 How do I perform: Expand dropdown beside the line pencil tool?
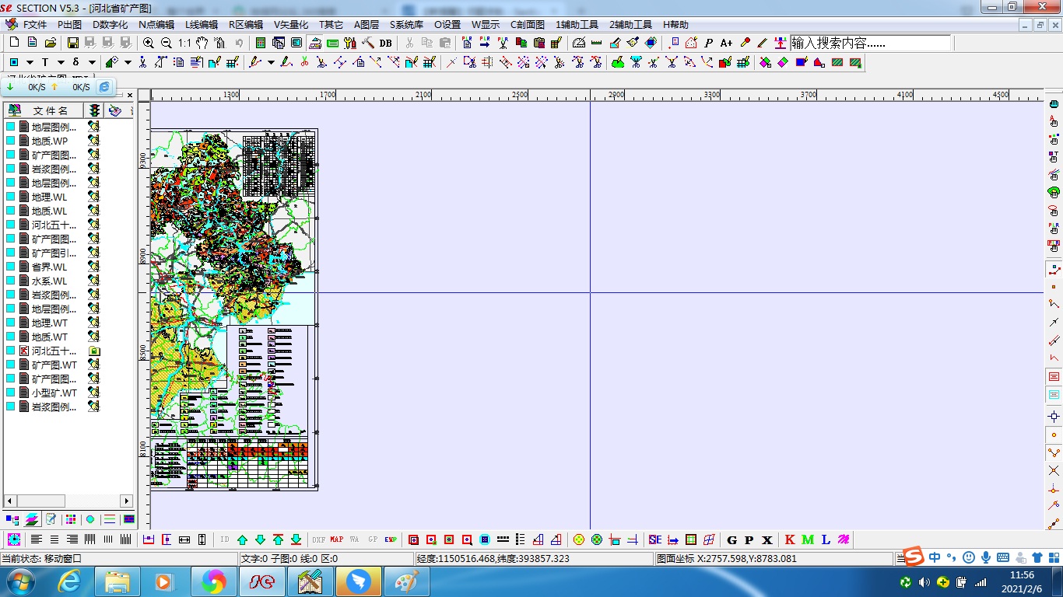pyautogui.click(x=271, y=62)
